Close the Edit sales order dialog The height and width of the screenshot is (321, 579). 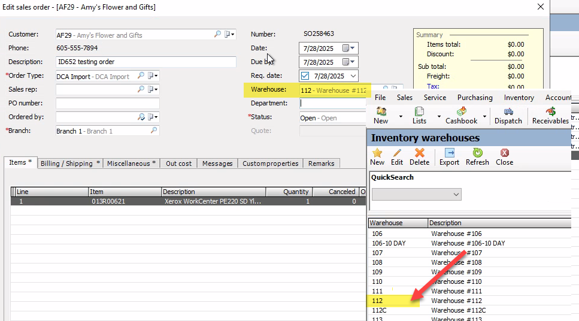point(541,7)
